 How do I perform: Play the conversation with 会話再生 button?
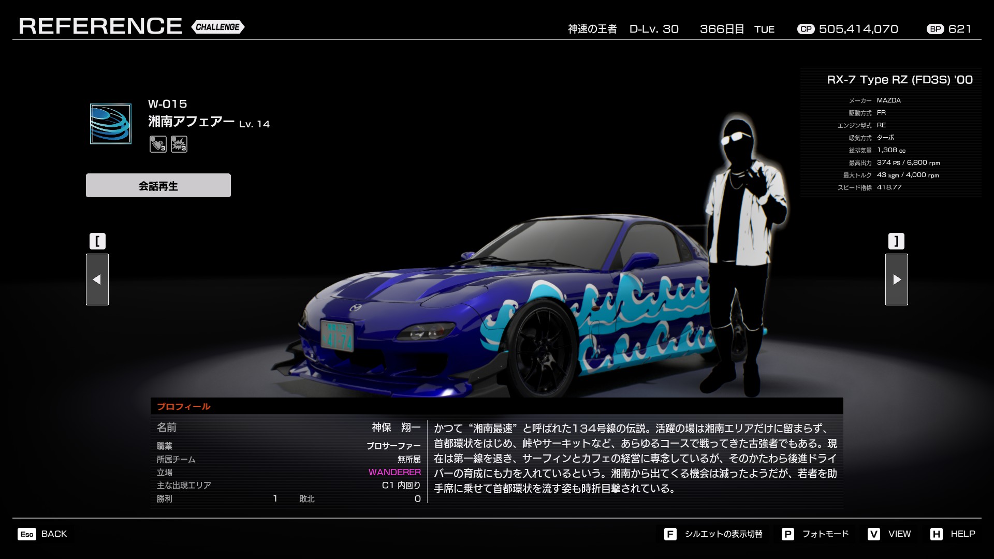pyautogui.click(x=158, y=185)
